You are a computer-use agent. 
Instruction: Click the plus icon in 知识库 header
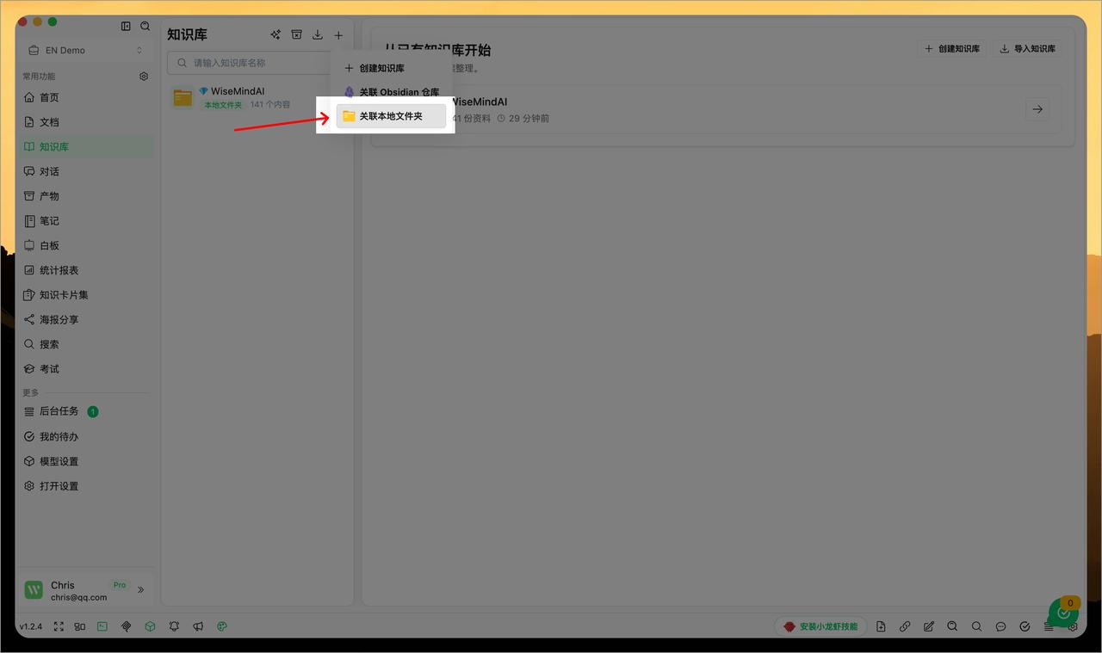click(x=338, y=35)
